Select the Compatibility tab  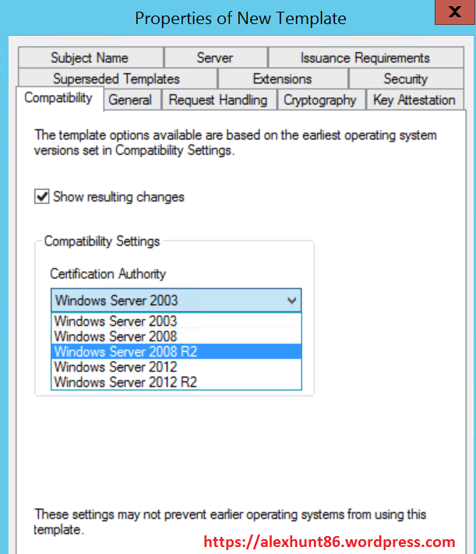(58, 98)
